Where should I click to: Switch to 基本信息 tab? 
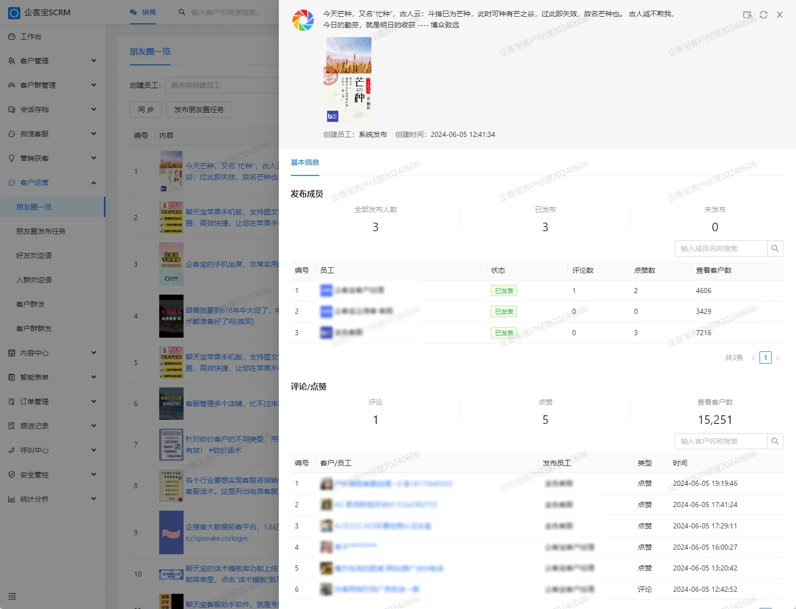pos(305,162)
